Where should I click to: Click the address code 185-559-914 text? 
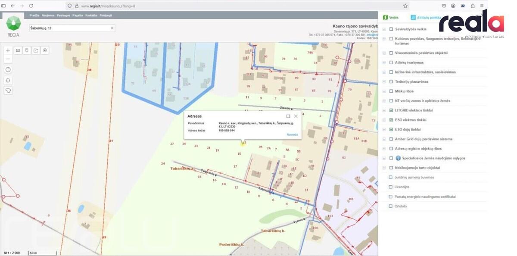(227, 131)
